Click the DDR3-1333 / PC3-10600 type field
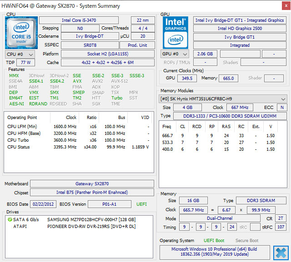Screen dimensions: 291x262 click(x=230, y=116)
